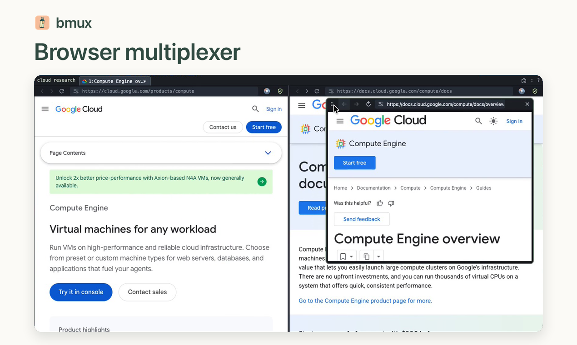Reload the popup window page
Image resolution: width=577 pixels, height=345 pixels.
(x=368, y=104)
